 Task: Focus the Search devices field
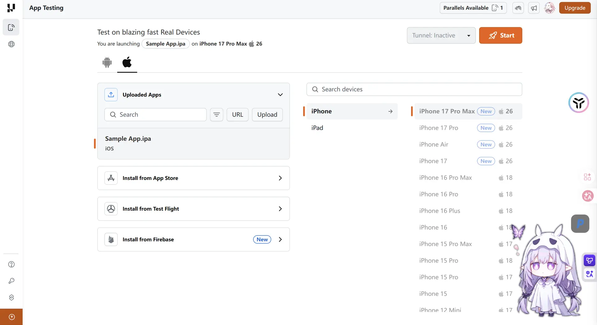click(414, 89)
